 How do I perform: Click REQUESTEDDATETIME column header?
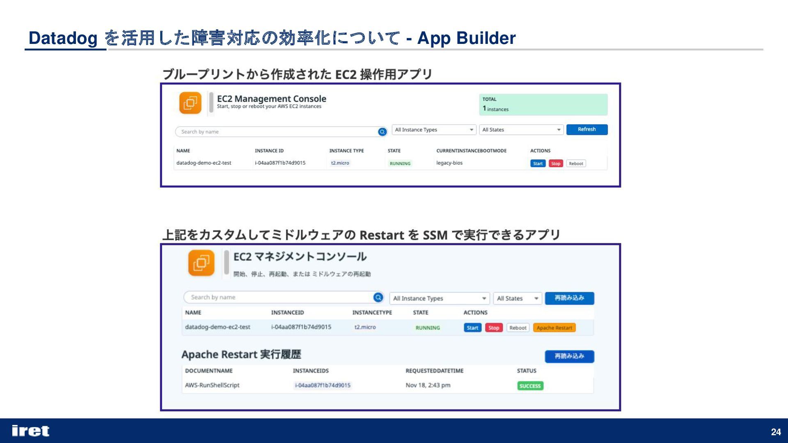(x=434, y=371)
